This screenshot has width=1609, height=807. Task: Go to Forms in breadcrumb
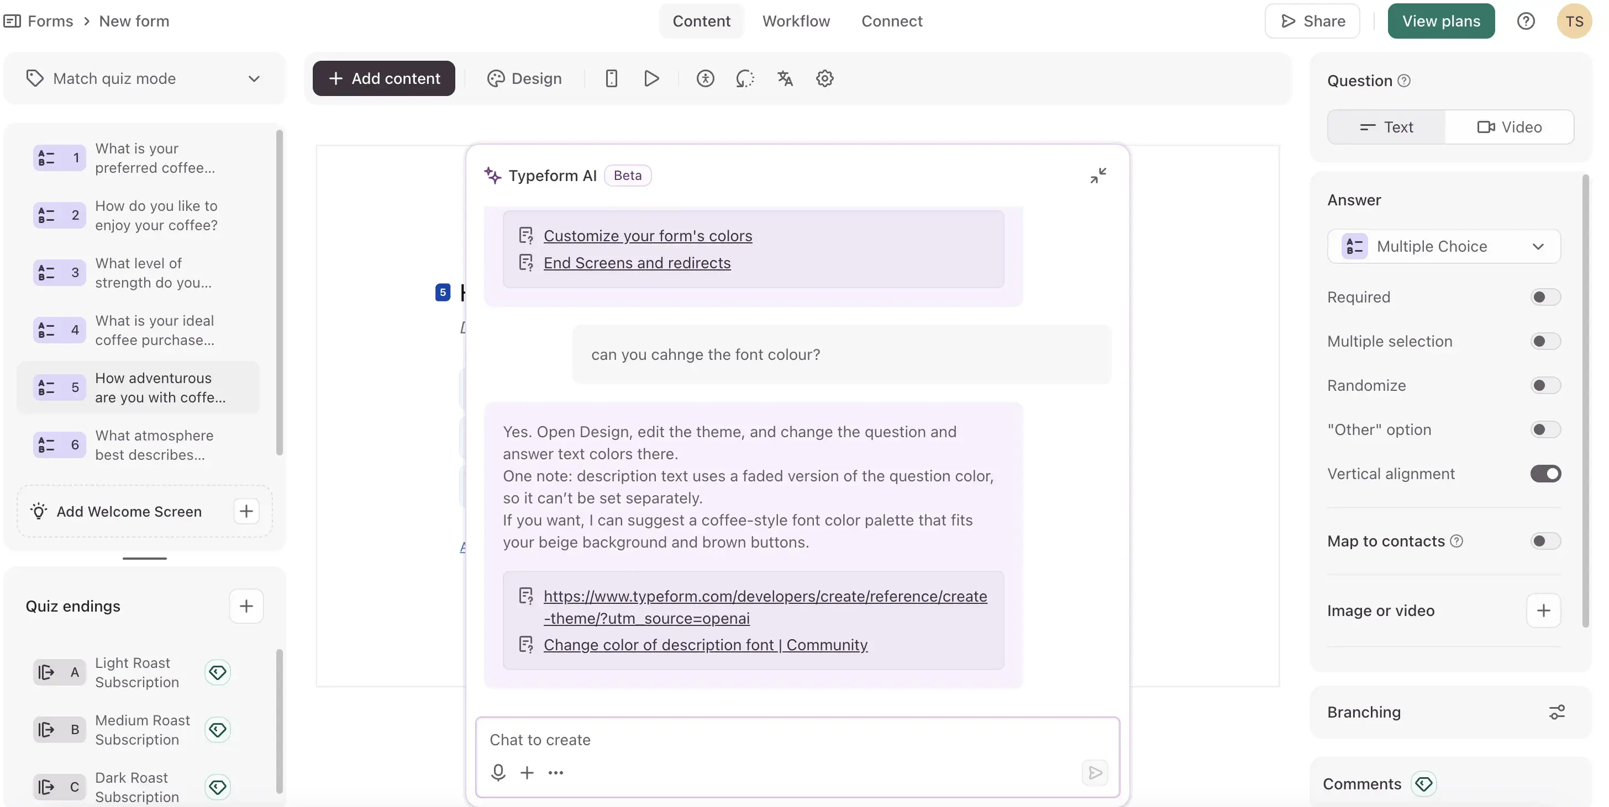pyautogui.click(x=50, y=21)
